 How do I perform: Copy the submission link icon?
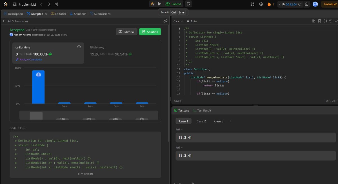tap(165, 21)
